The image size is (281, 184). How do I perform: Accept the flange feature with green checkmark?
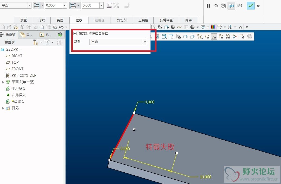pos(251,6)
